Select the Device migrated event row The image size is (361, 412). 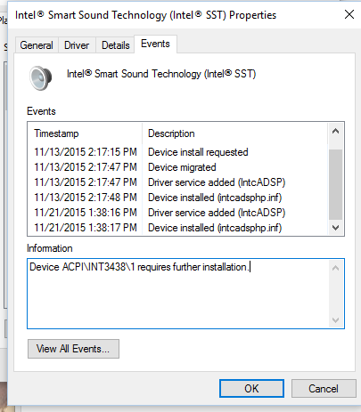[x=178, y=167]
